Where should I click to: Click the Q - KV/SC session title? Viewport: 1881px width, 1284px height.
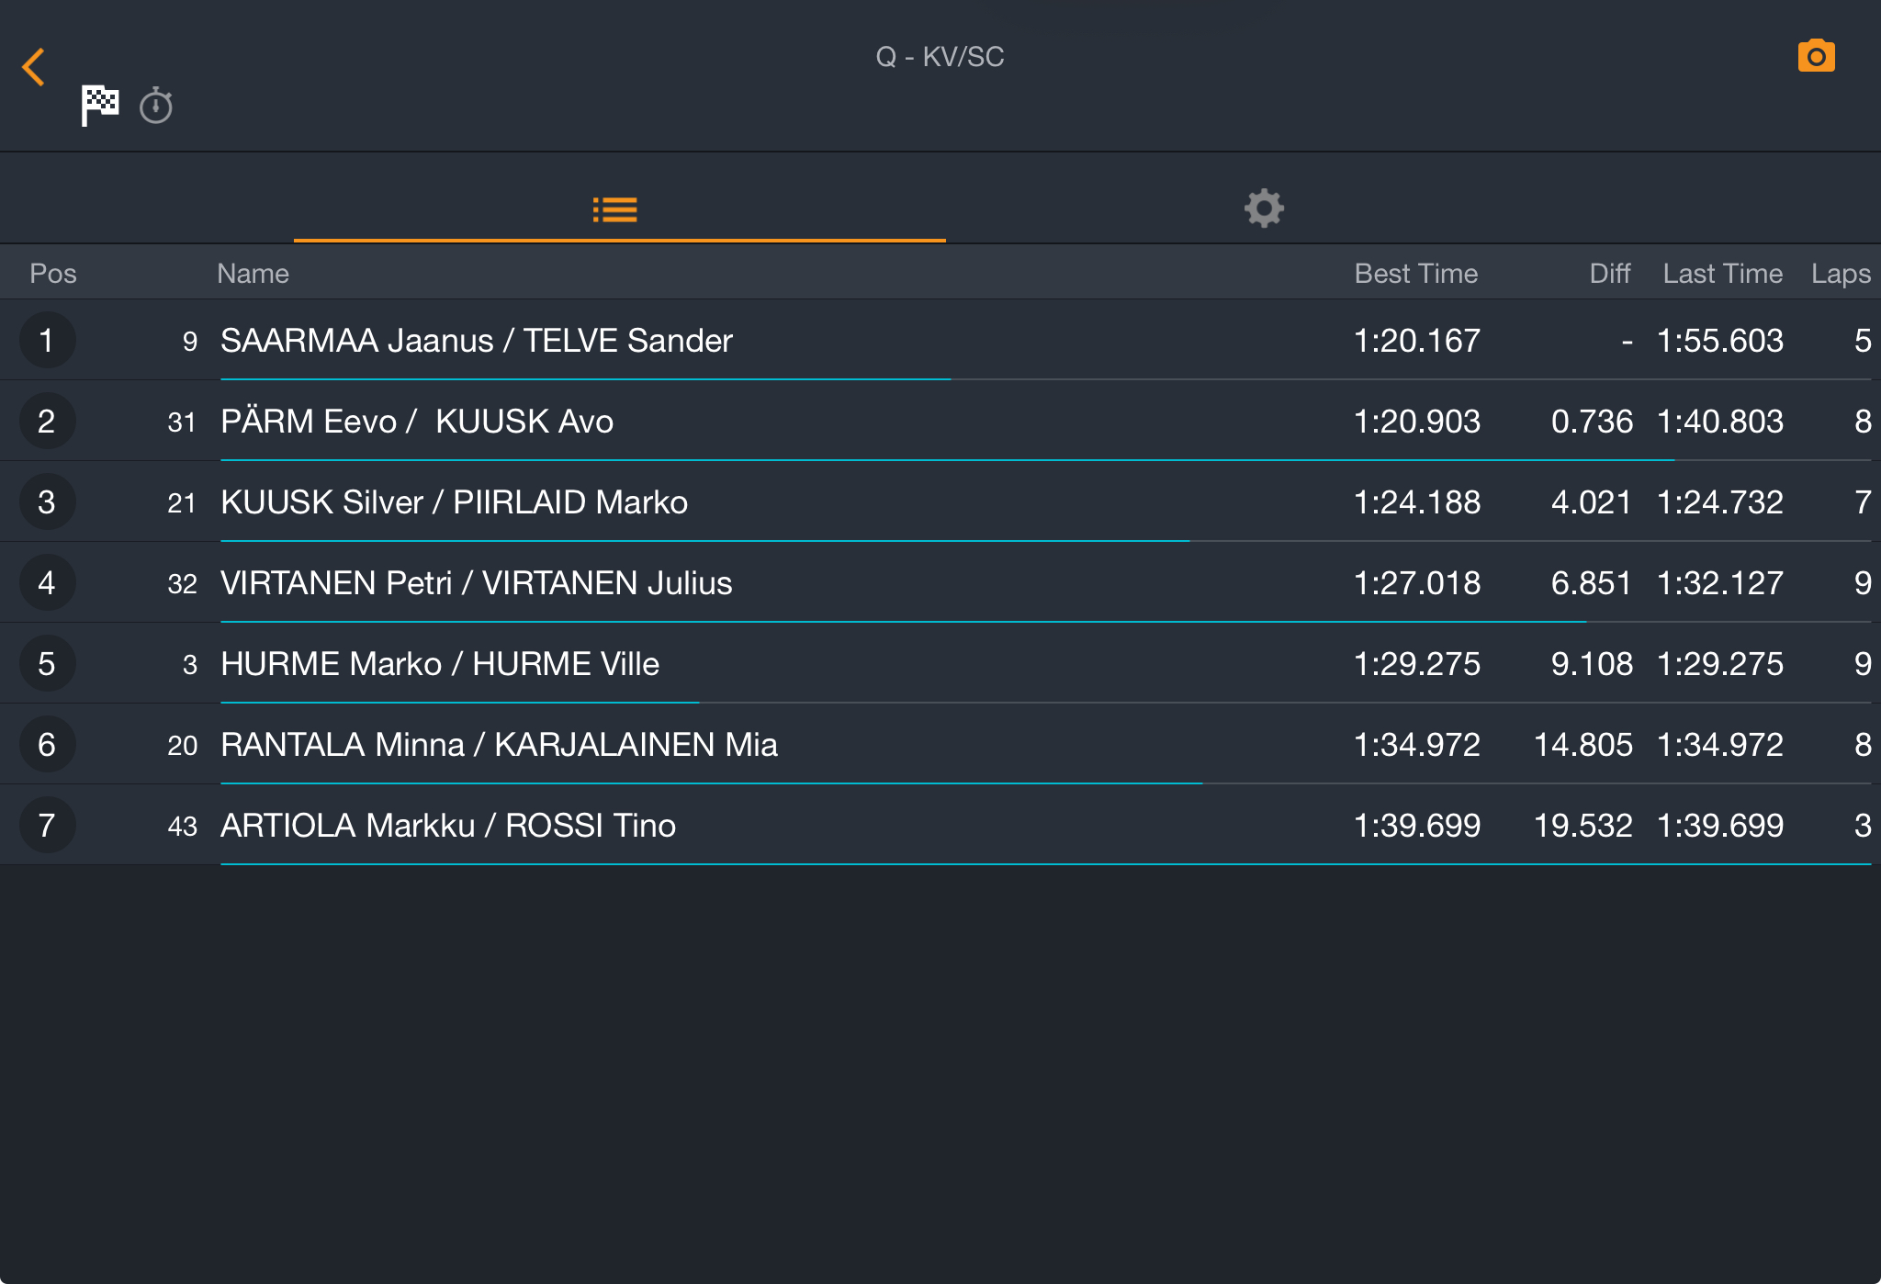pos(940,57)
